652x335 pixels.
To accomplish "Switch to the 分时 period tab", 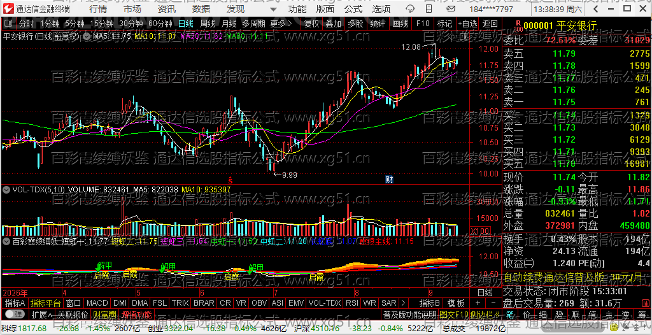I will pyautogui.click(x=26, y=24).
